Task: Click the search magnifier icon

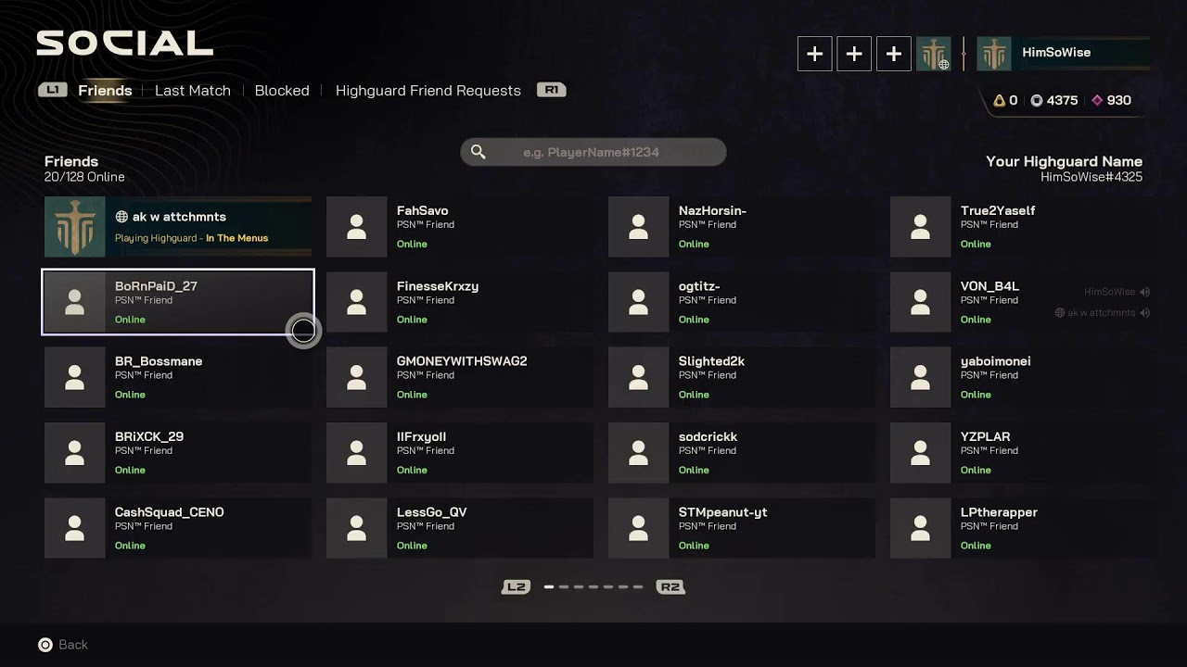Action: point(479,152)
